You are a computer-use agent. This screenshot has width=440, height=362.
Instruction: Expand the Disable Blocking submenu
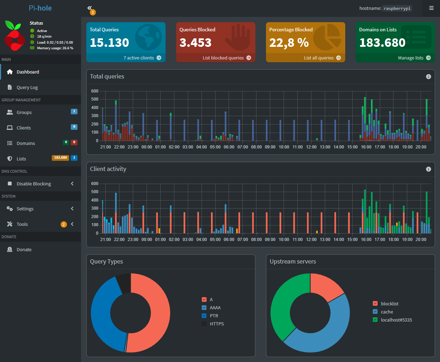pos(41,184)
